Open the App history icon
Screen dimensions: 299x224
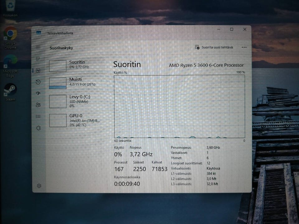click(x=38, y=82)
